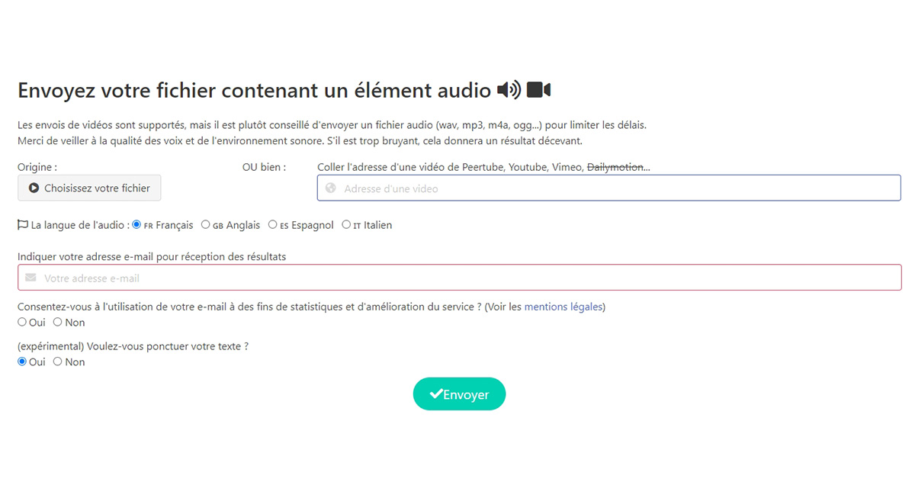This screenshot has height=479, width=915.
Task: Submit the form with the Envoyer button
Action: coord(459,394)
